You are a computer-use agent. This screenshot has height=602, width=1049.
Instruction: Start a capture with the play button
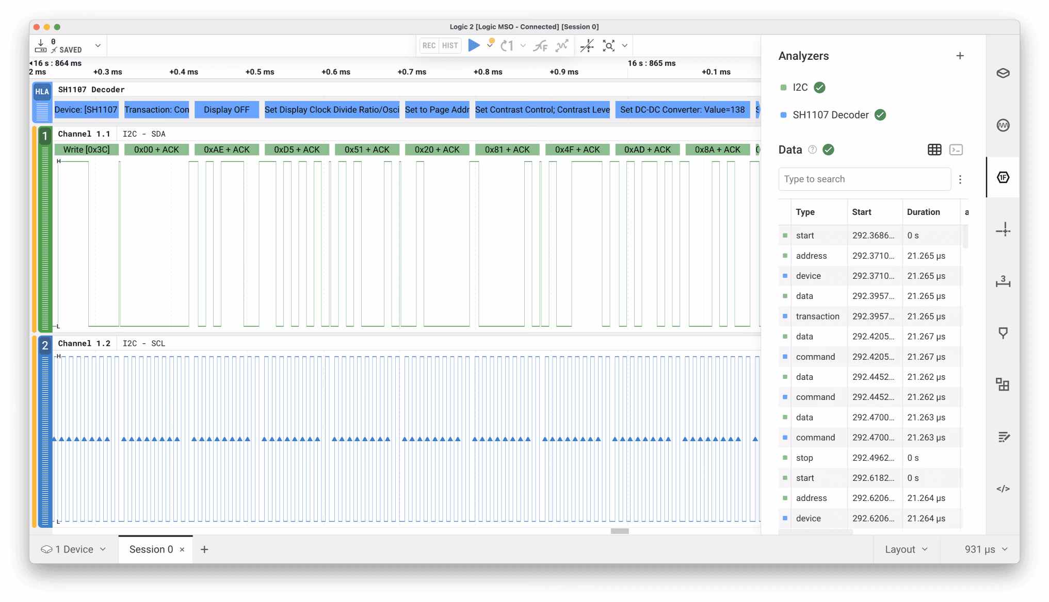(x=473, y=45)
